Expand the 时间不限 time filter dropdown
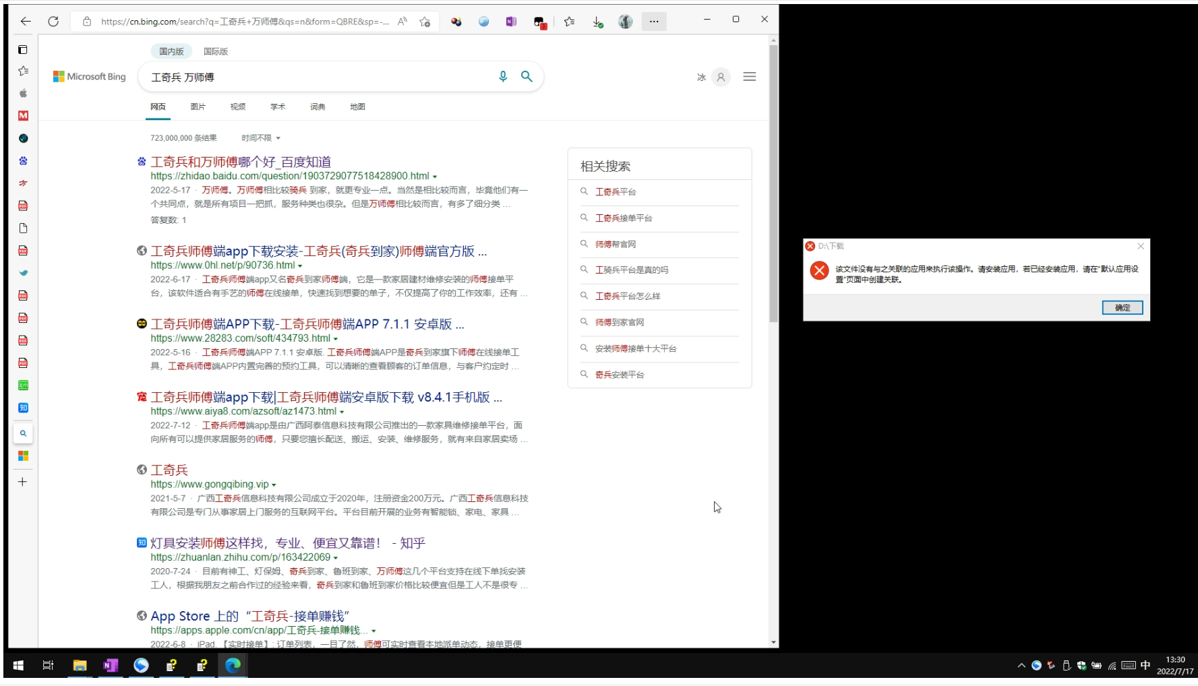Image resolution: width=1198 pixels, height=686 pixels. [x=261, y=138]
